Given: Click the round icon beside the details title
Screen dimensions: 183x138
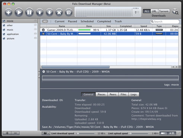Looking at the screenshot, I should coord(44,72).
